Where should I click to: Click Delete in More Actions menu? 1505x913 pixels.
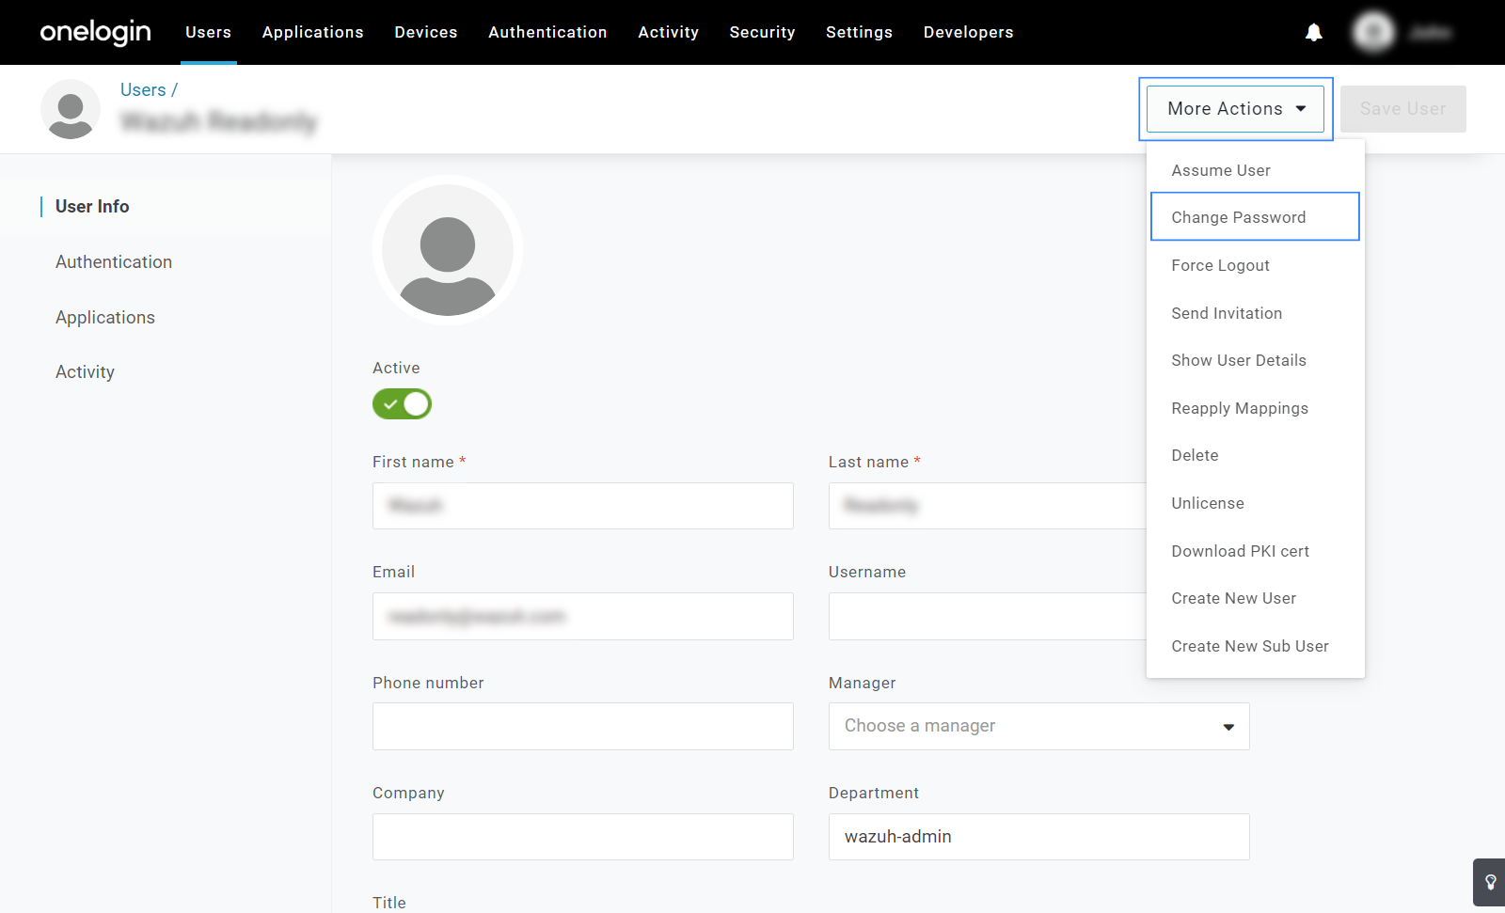(x=1195, y=455)
